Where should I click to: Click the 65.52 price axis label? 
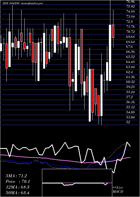tap(130, 57)
